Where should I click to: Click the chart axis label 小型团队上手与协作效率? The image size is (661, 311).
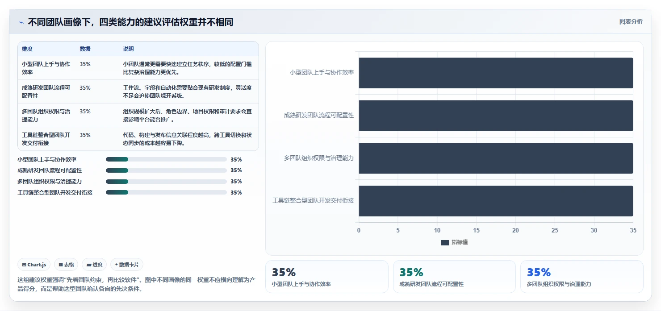tap(322, 72)
